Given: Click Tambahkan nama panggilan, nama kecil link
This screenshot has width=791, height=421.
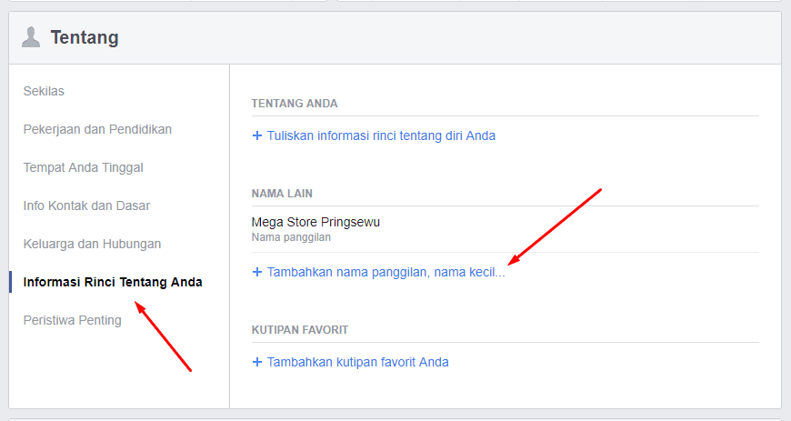Looking at the screenshot, I should click(x=385, y=272).
